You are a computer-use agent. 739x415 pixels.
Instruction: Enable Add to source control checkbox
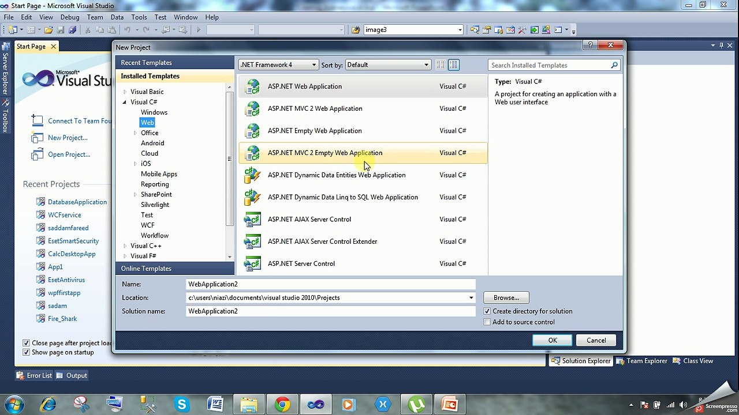point(487,322)
